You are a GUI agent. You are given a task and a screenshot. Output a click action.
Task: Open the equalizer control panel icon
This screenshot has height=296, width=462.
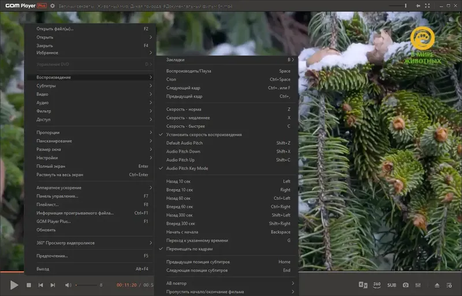click(x=418, y=285)
